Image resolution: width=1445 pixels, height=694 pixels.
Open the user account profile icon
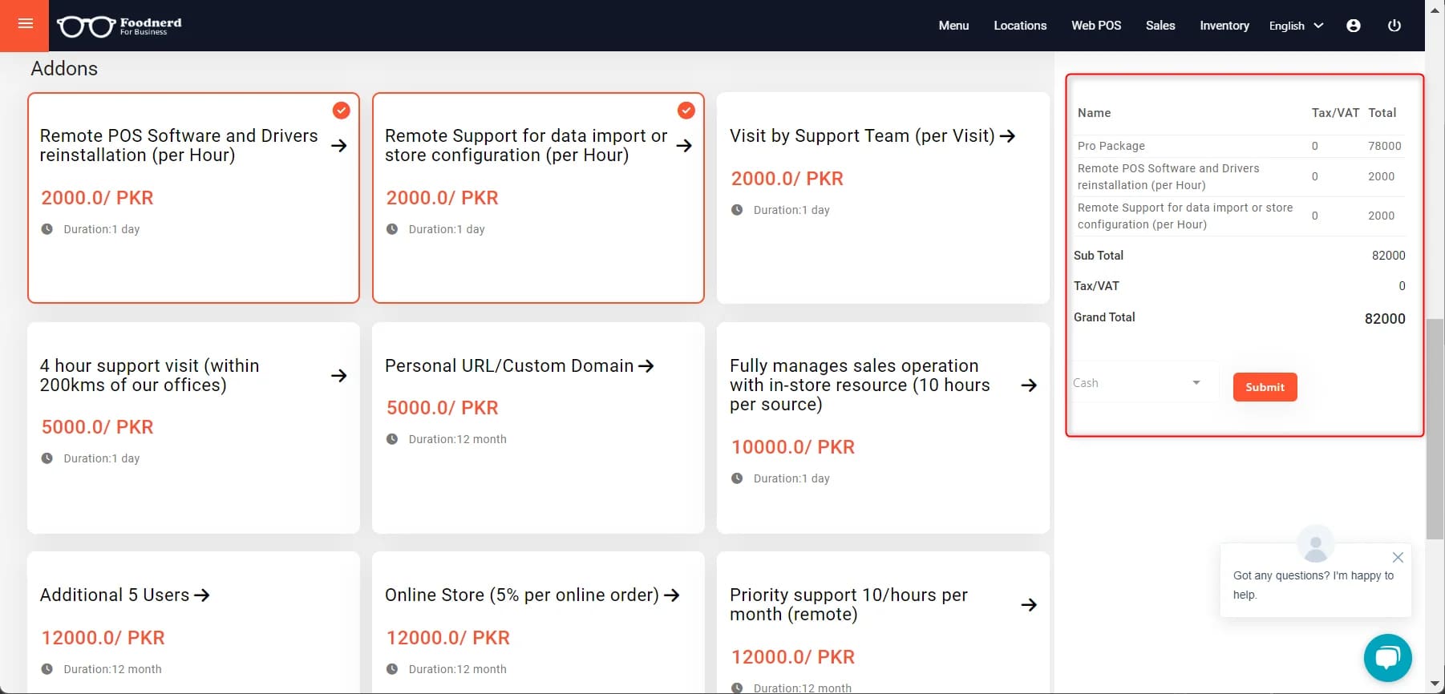(1354, 26)
